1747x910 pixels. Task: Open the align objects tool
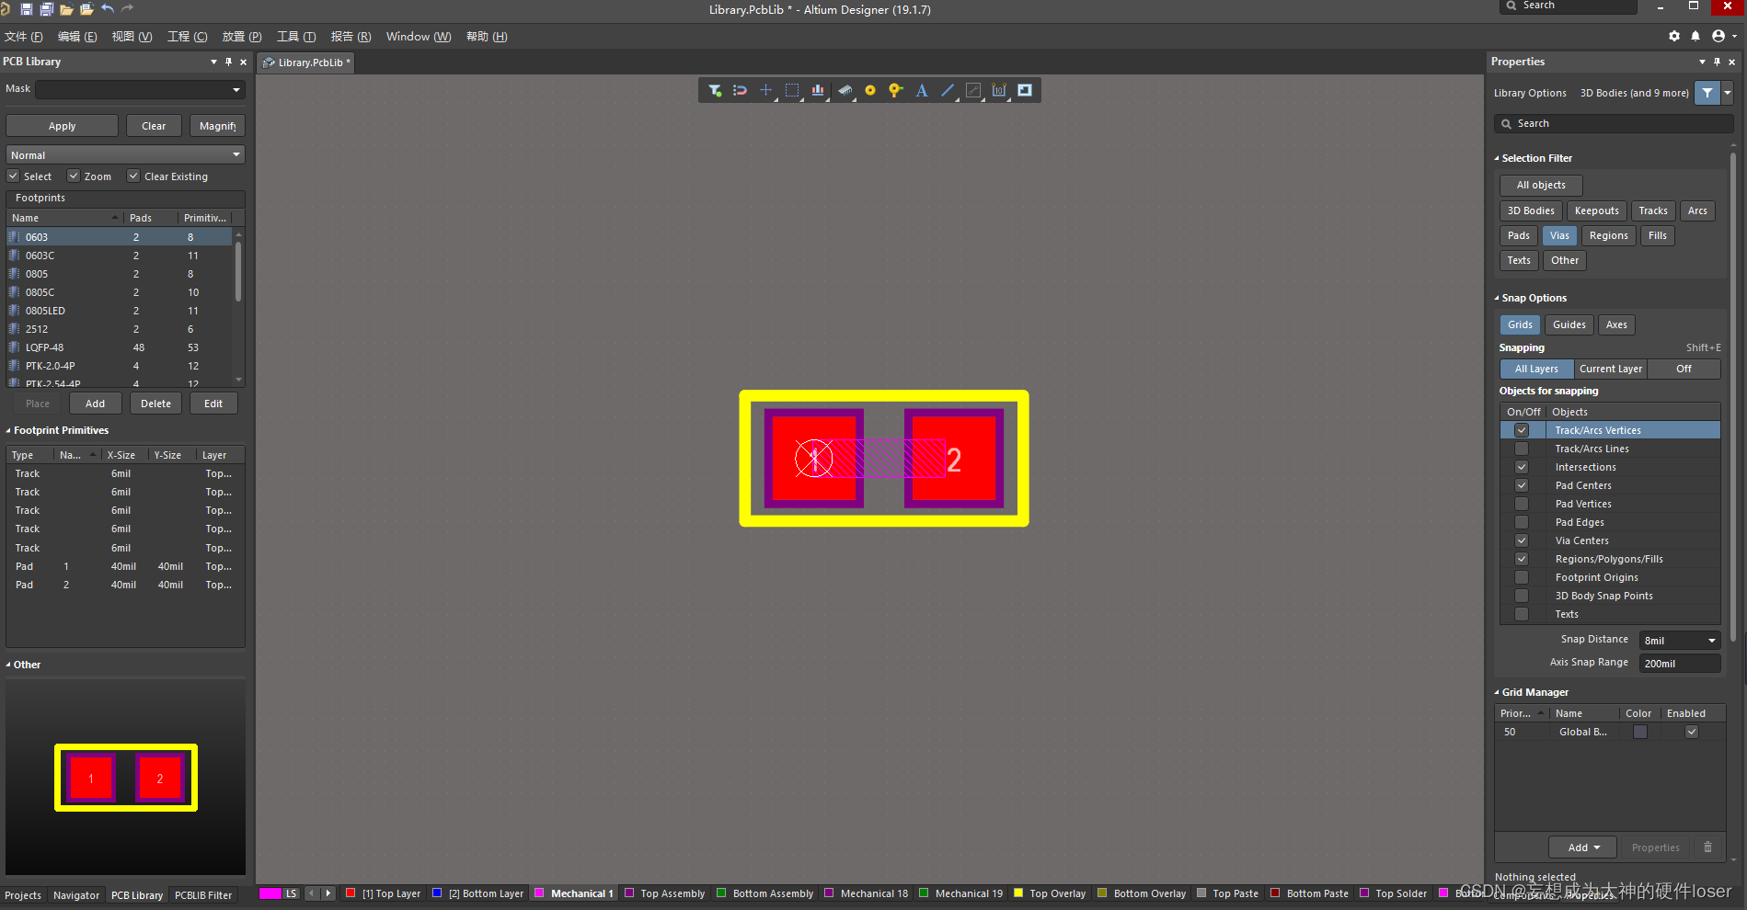pos(818,90)
